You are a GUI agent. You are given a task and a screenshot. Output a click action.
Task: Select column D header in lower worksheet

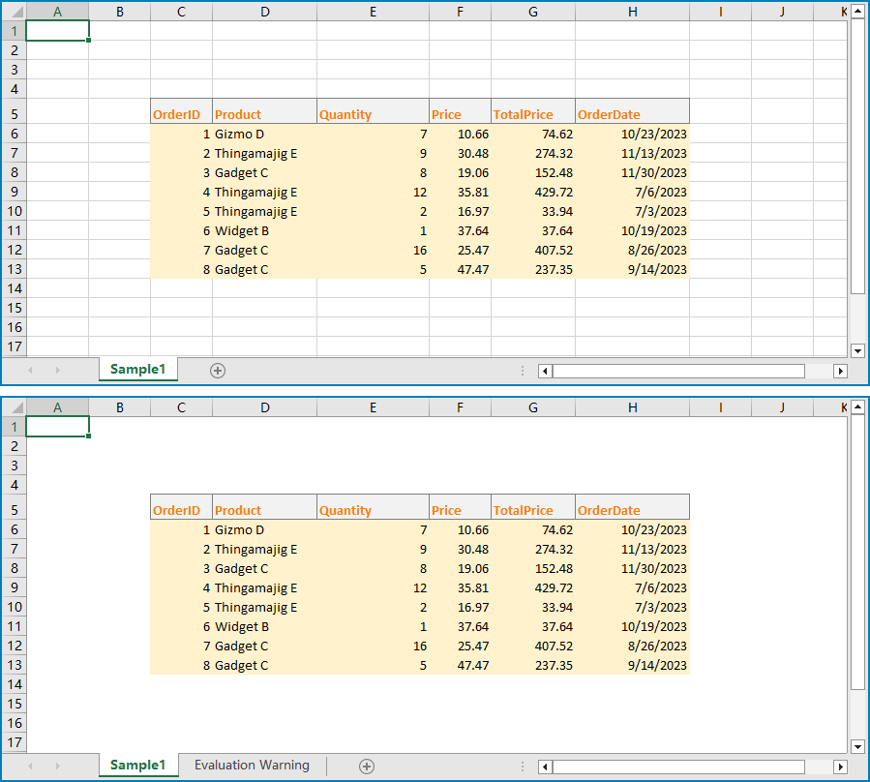click(265, 407)
